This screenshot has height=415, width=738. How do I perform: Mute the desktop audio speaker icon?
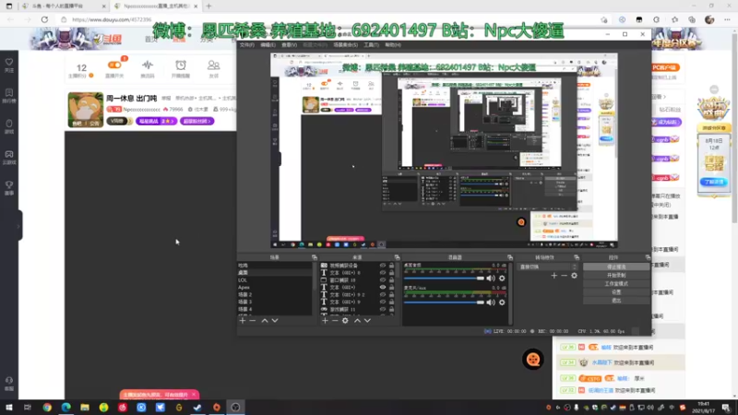coord(491,279)
